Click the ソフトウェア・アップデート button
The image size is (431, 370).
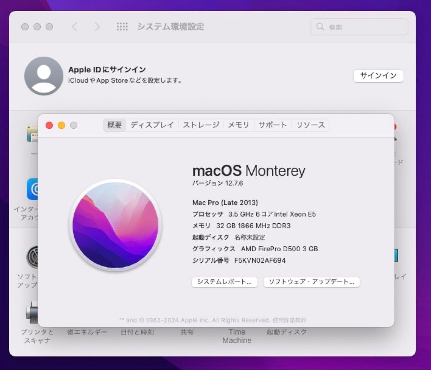(x=311, y=282)
